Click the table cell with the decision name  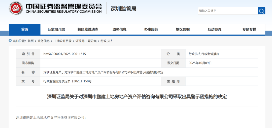pos(149,72)
